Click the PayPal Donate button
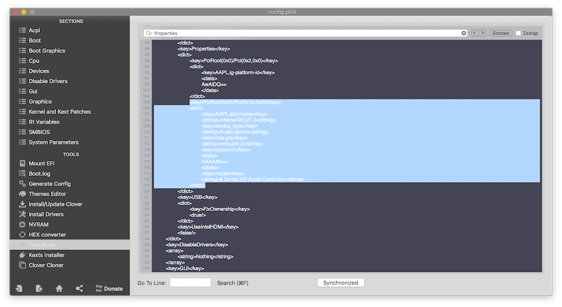Screen dimensions: 562x307 (109, 288)
